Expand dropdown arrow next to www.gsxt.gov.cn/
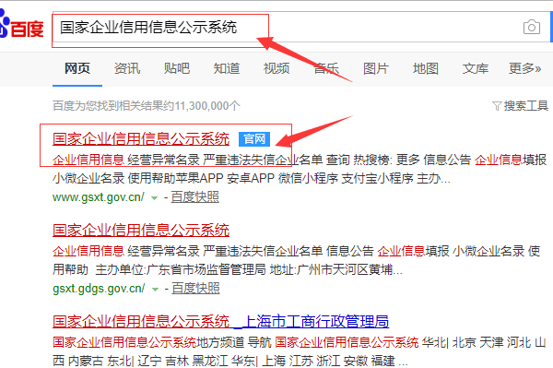The height and width of the screenshot is (368, 553). pyautogui.click(x=154, y=198)
